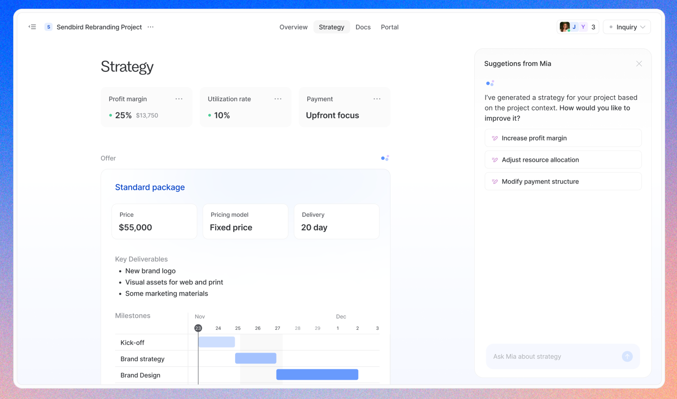Open Utilization rate card options
The width and height of the screenshot is (677, 399).
point(278,99)
